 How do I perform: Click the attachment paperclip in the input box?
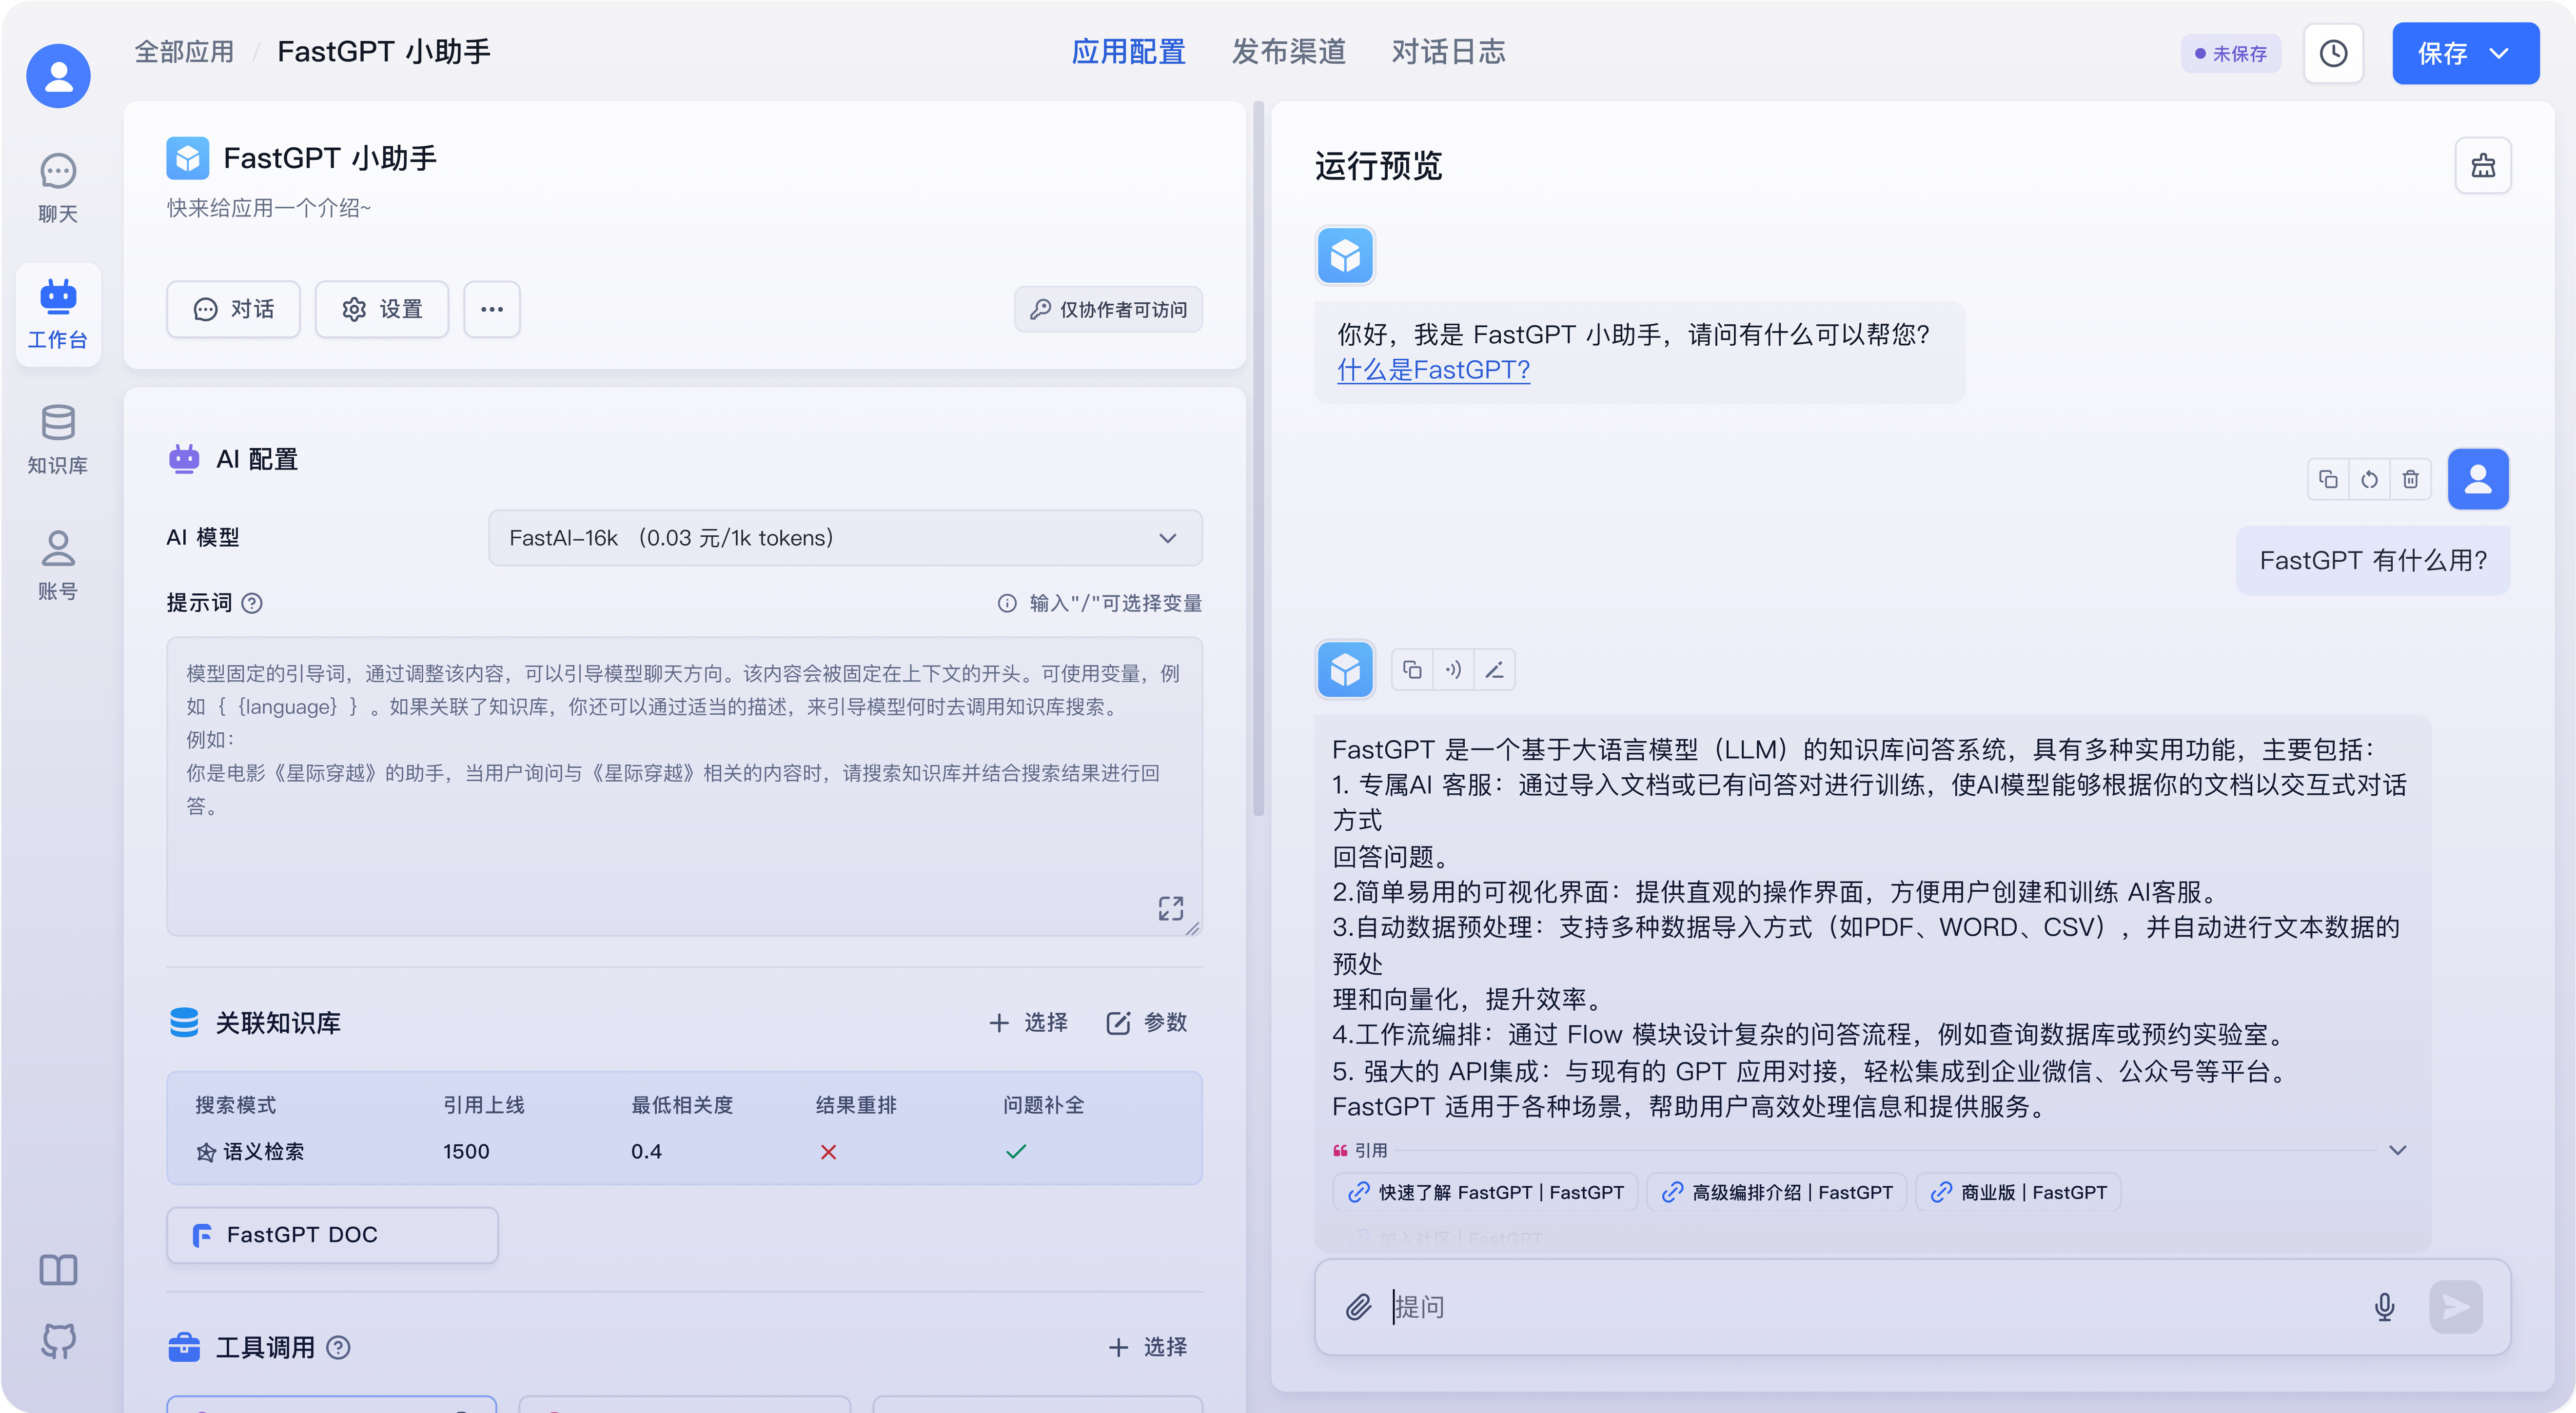1358,1306
